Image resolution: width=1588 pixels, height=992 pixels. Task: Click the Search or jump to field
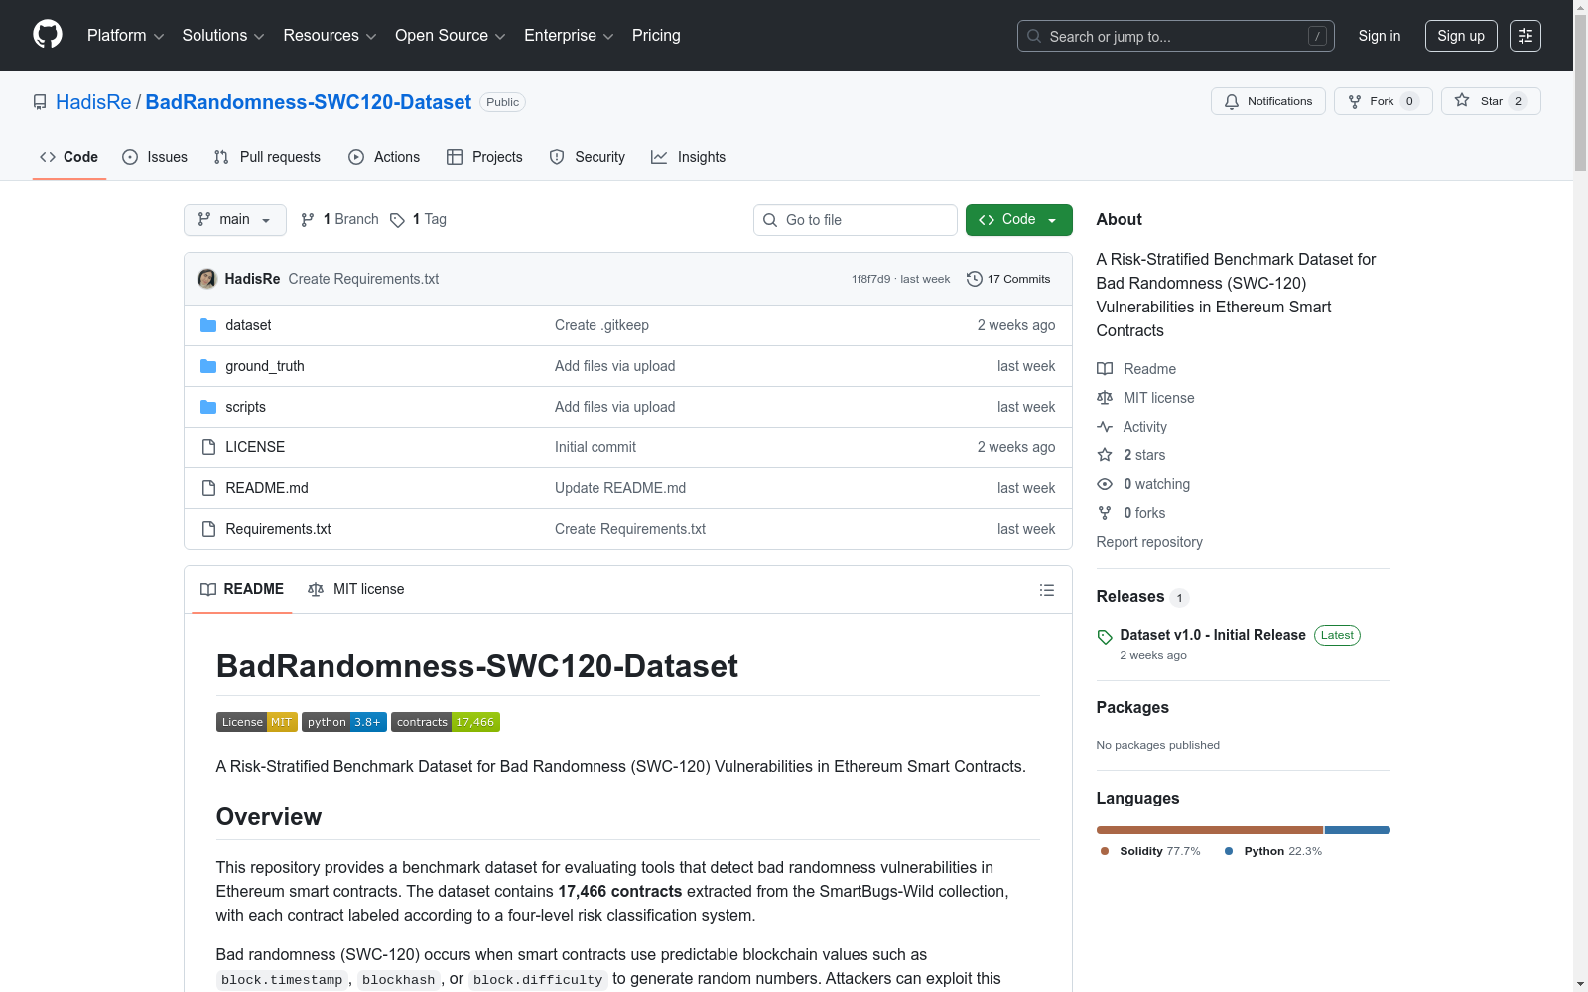click(x=1176, y=36)
